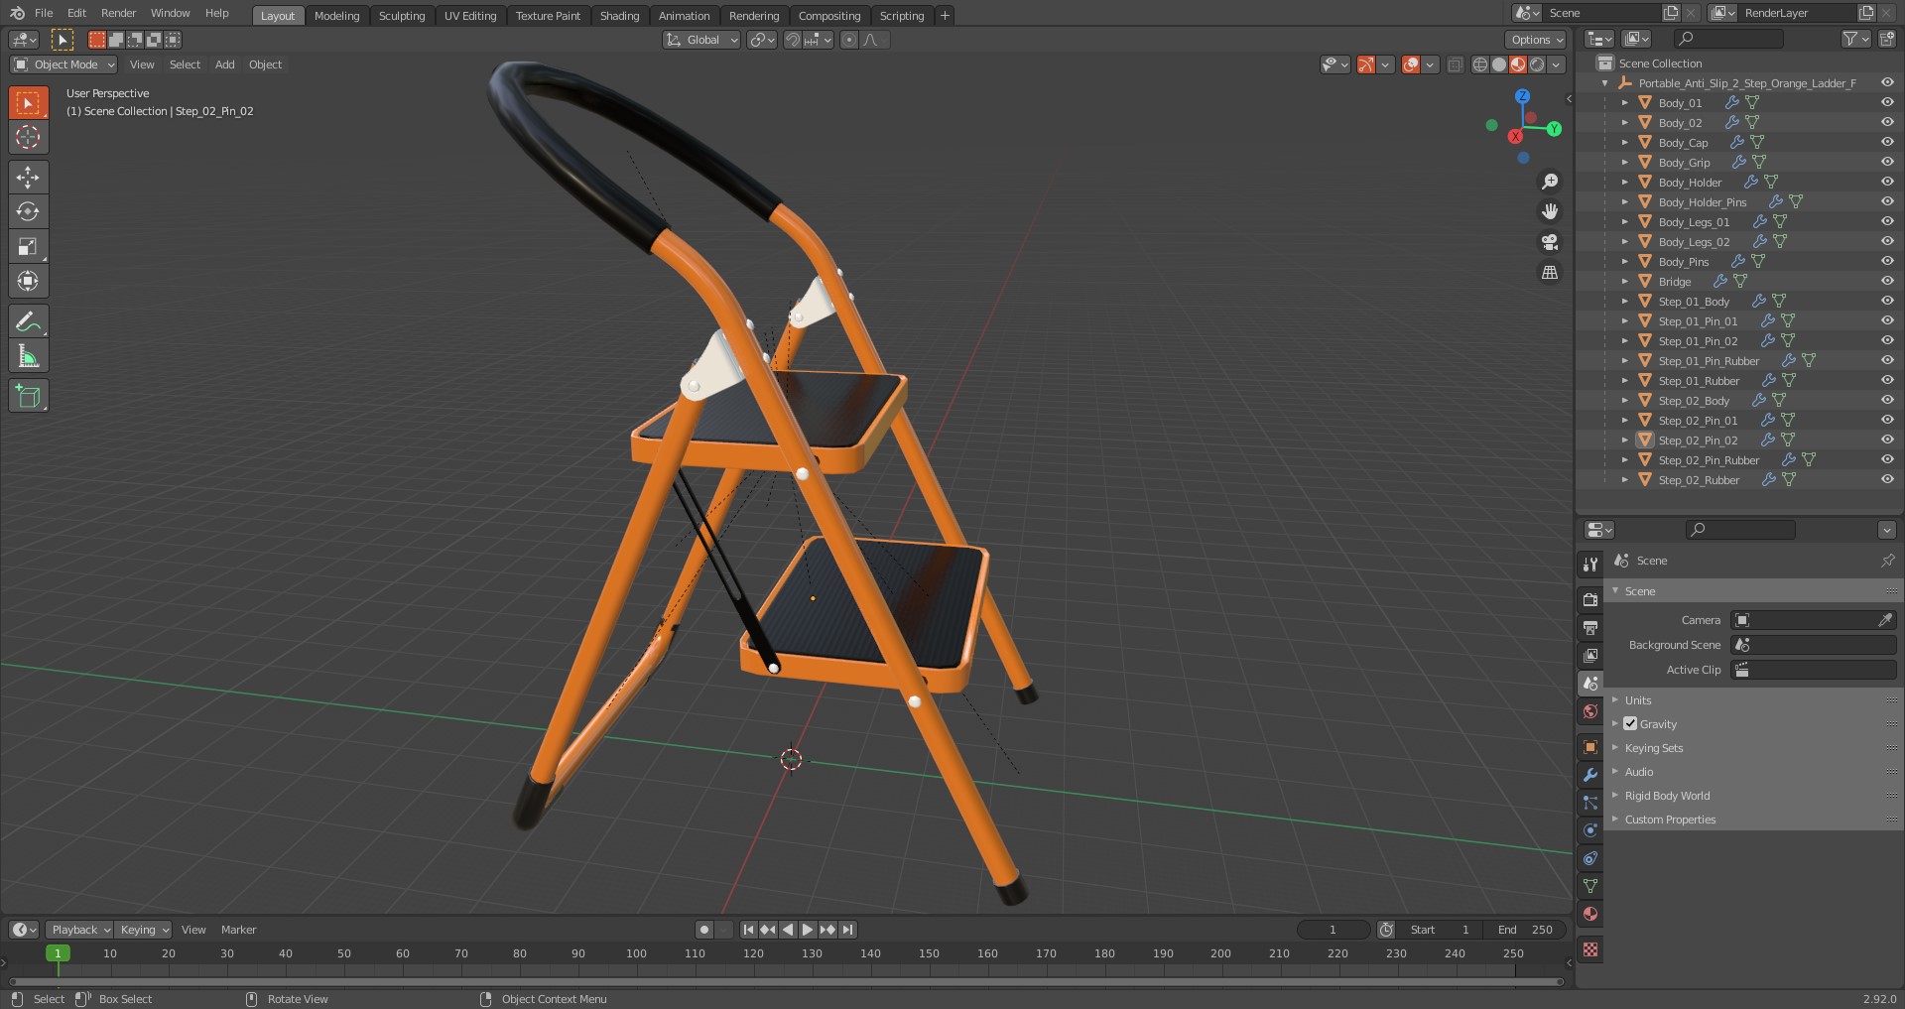Open the Output properties tab
Image resolution: width=1905 pixels, height=1009 pixels.
1590,627
